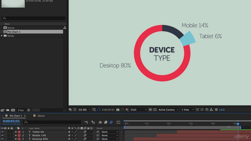Open show channel color management icon
The image size is (251, 141).
[x=127, y=110]
